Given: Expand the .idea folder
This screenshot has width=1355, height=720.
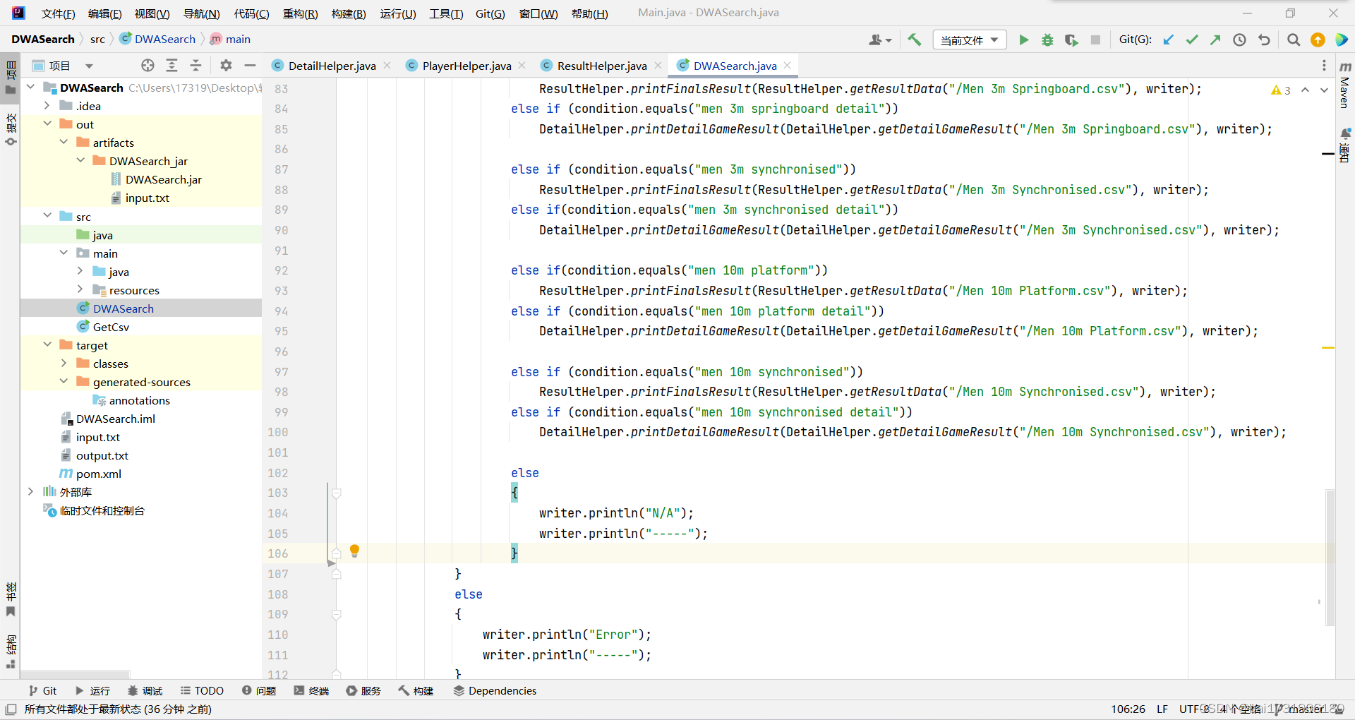Looking at the screenshot, I should coord(47,105).
